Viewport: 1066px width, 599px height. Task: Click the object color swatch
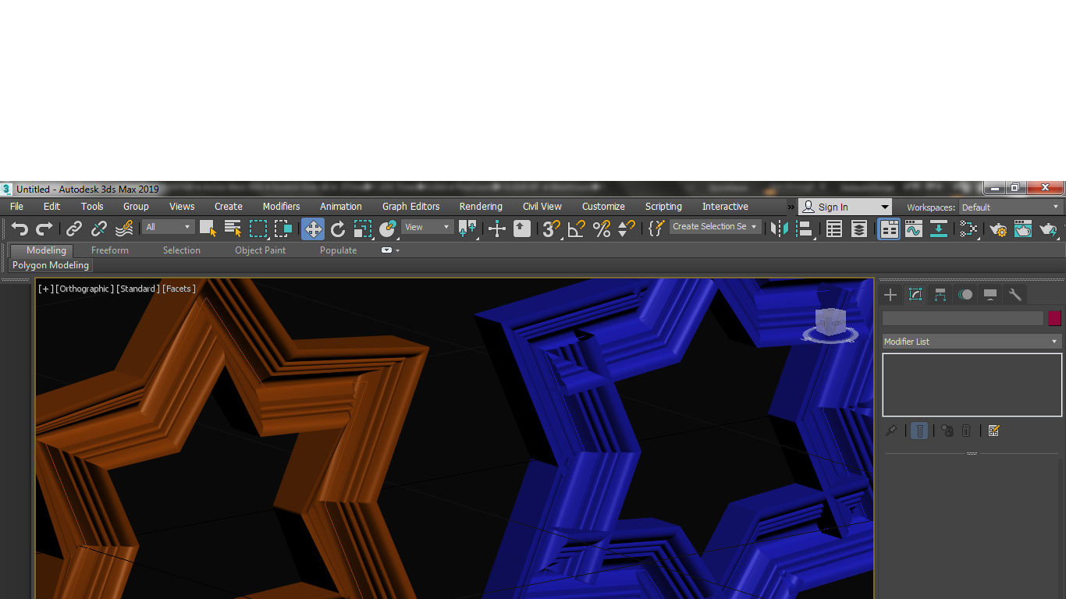pyautogui.click(x=1054, y=318)
